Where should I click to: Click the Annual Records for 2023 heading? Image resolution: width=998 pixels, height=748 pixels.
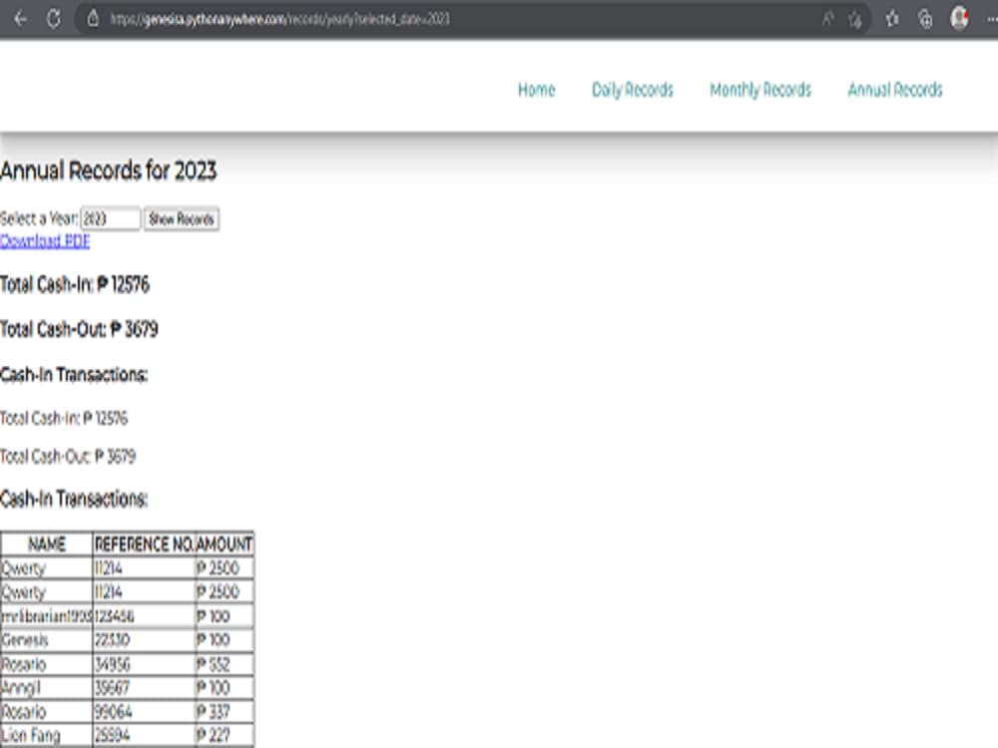tap(108, 171)
